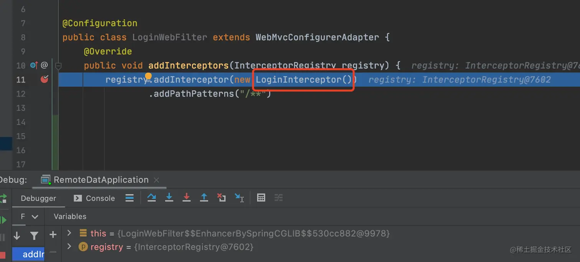
Task: Close the RemoteDatApplication debug tab
Action: (156, 180)
